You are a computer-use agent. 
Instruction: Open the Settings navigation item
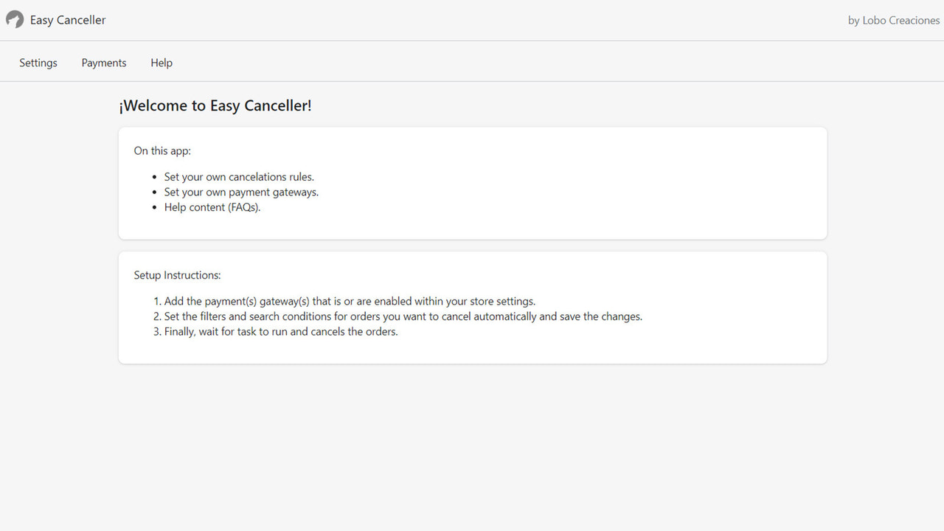[38, 63]
